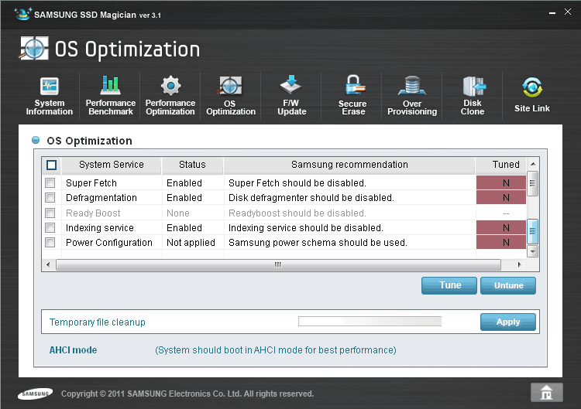The image size is (581, 409).
Task: Apply temporary file cleanup
Action: pos(508,322)
